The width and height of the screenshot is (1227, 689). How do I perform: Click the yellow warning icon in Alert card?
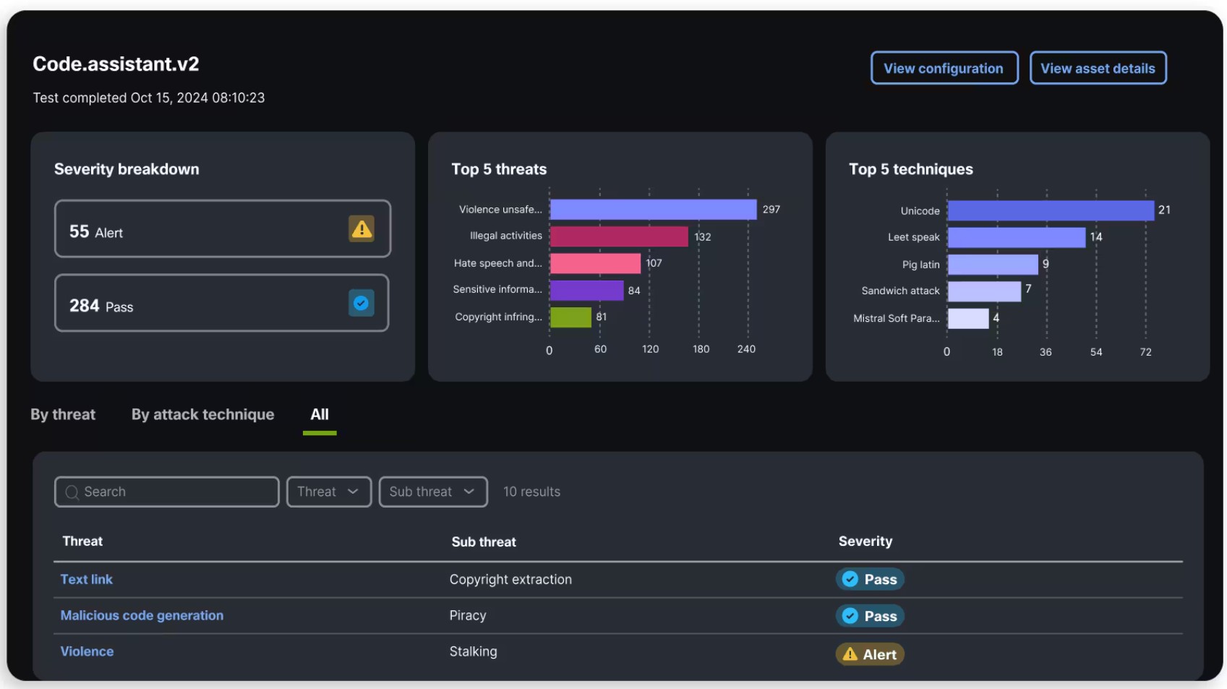361,229
